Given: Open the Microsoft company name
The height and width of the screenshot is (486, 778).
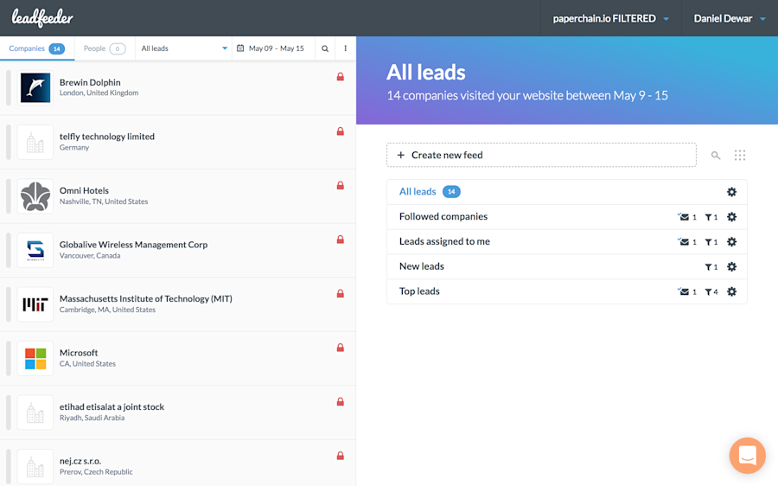Looking at the screenshot, I should pyautogui.click(x=79, y=353).
